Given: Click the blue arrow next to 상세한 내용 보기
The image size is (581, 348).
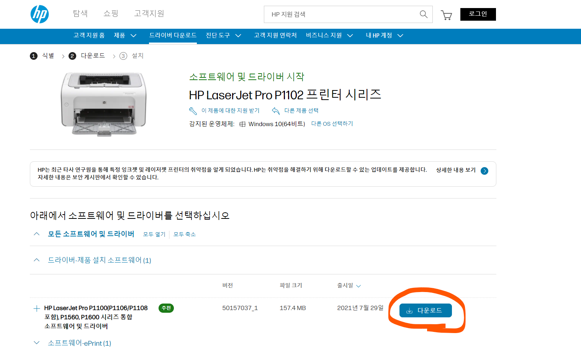Looking at the screenshot, I should [484, 171].
